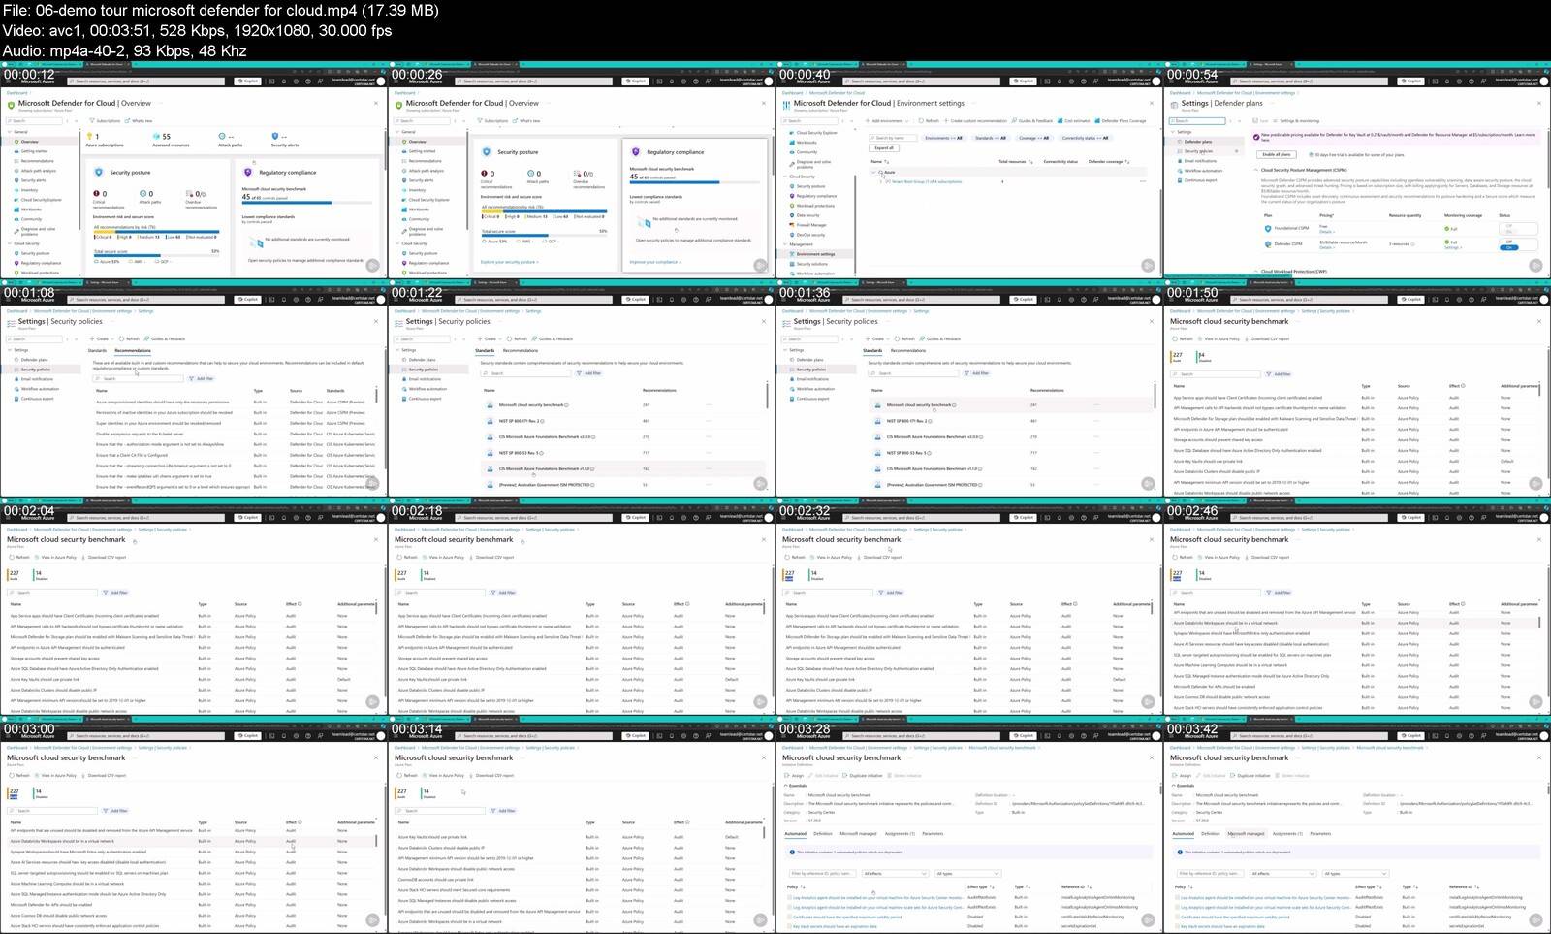Select the 00:00:40 Environment settings frame
1551x934 pixels.
(969, 172)
